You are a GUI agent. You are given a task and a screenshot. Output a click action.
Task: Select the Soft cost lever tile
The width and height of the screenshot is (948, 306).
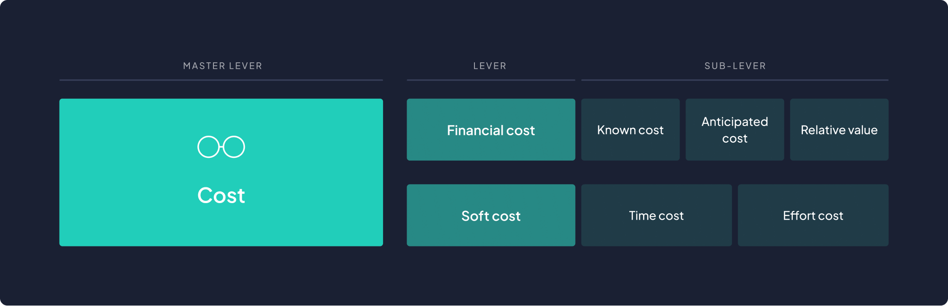(x=491, y=216)
